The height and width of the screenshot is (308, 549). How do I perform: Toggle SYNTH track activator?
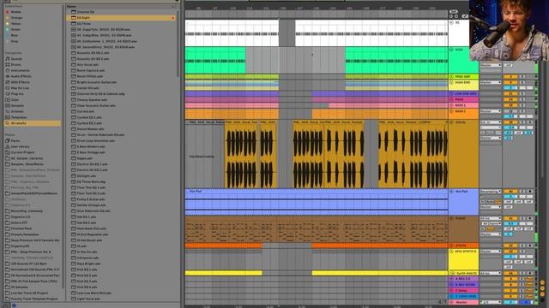pyautogui.click(x=510, y=246)
